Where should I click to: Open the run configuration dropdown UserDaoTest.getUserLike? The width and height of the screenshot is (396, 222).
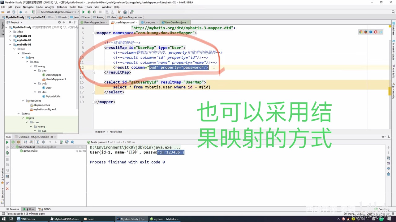tap(58, 12)
